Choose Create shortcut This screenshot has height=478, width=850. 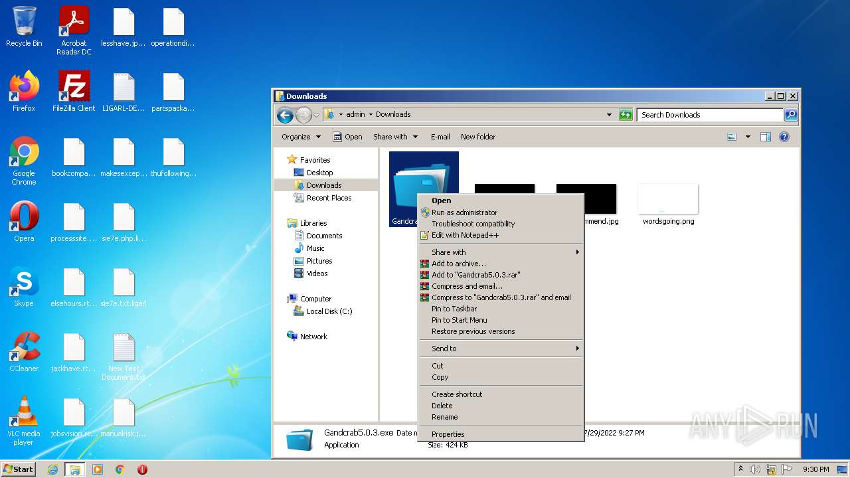click(501, 394)
